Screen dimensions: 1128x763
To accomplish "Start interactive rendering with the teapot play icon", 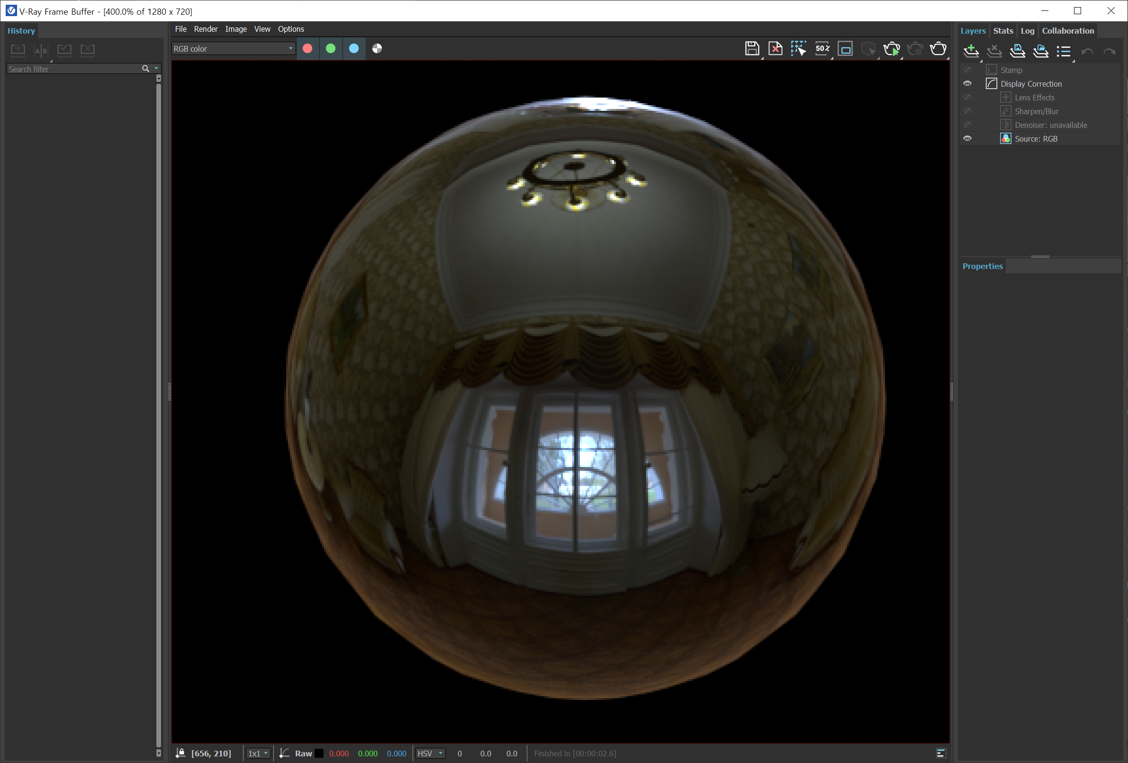I will coord(892,48).
